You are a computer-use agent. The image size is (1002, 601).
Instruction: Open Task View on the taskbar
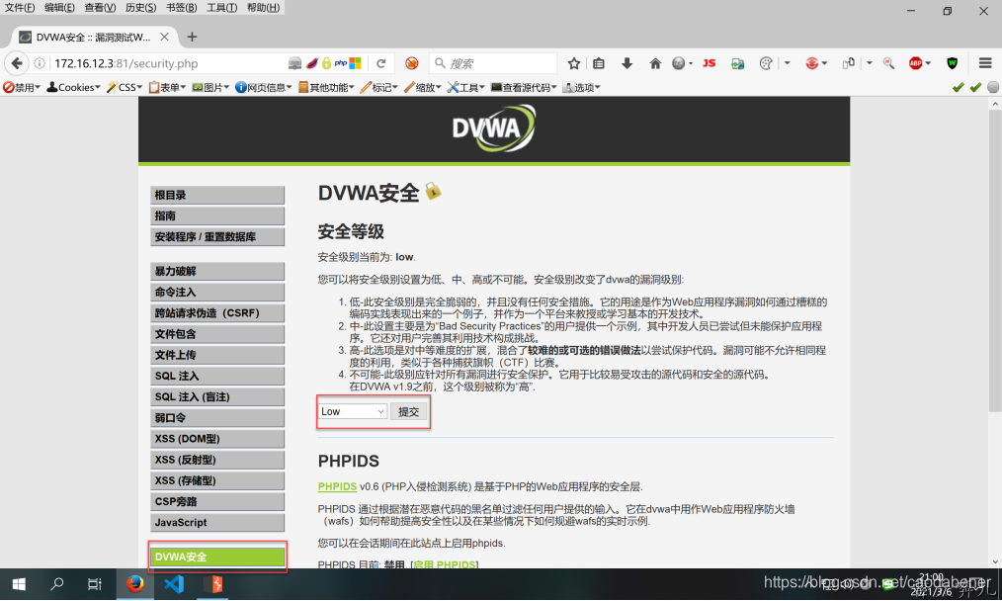point(95,584)
